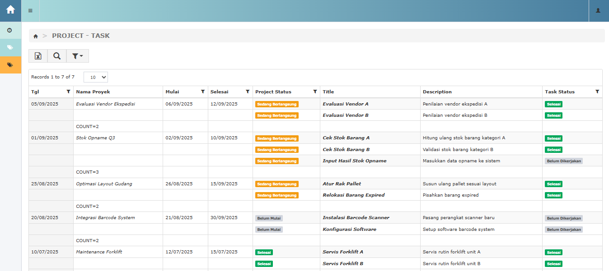Screen dimensions: 609x271
Task: Click the Selesai column filter icon
Action: 248,92
